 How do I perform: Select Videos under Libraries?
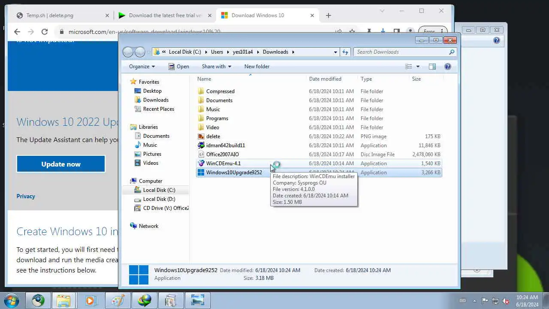151,163
